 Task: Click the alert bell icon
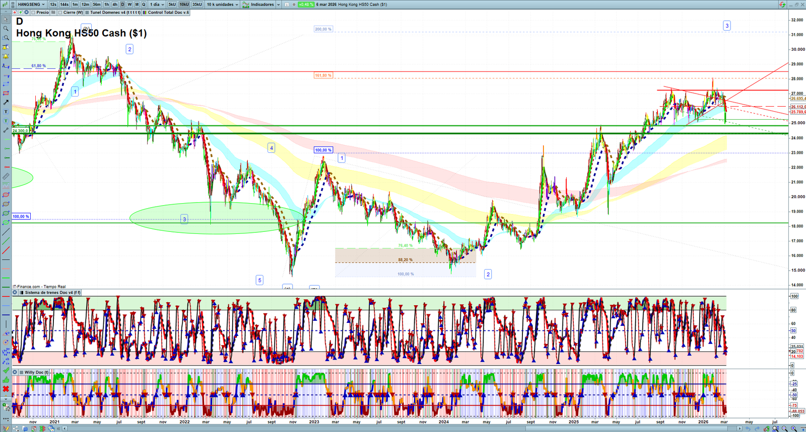tap(6, 56)
